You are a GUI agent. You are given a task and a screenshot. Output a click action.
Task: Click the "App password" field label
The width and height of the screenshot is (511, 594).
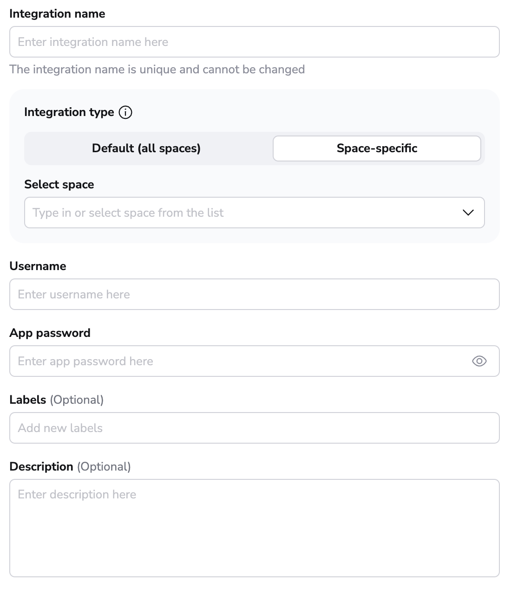pyautogui.click(x=50, y=333)
